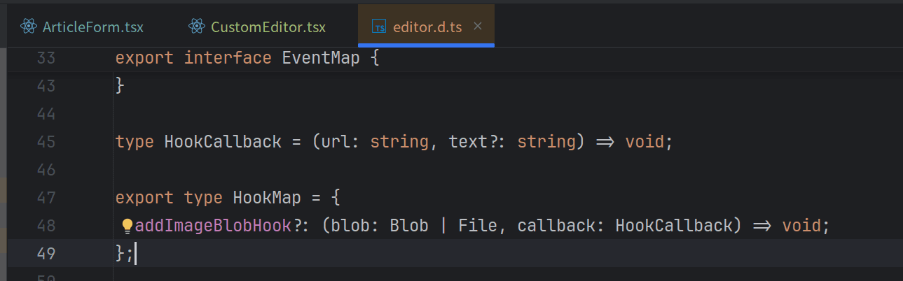Click the addImageBlobHook property name
The image size is (903, 281).
pyautogui.click(x=213, y=226)
